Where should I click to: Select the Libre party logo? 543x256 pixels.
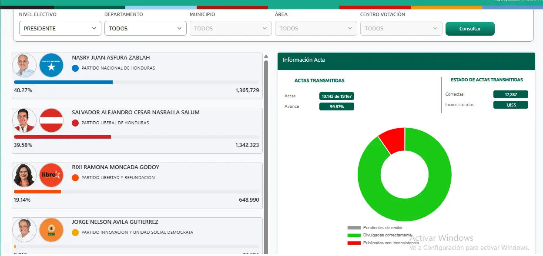click(51, 175)
